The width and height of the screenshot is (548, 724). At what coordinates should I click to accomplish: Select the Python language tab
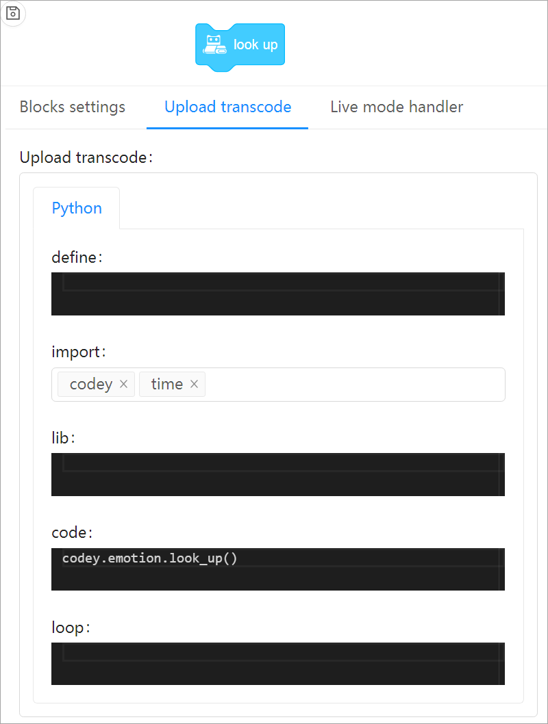(77, 208)
